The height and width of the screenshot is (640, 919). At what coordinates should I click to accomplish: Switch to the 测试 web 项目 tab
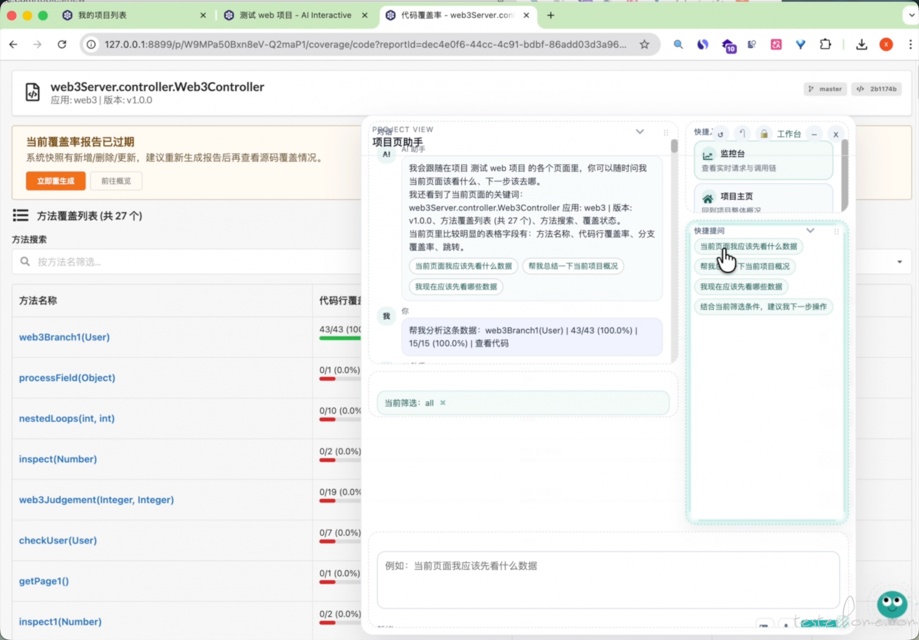click(295, 15)
